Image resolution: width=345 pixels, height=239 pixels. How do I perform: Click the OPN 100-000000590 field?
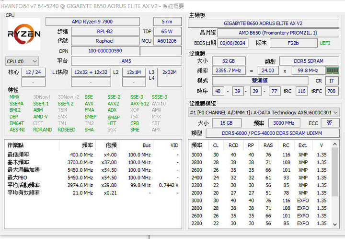coord(105,51)
